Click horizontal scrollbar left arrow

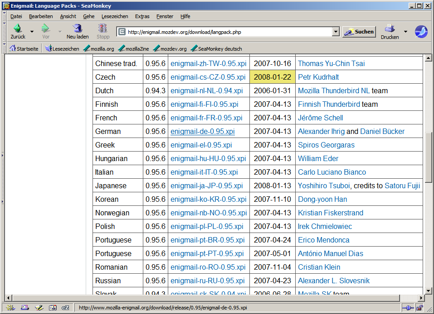coord(8,298)
